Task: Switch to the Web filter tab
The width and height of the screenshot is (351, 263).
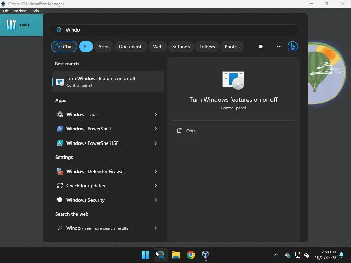Action: 158,47
